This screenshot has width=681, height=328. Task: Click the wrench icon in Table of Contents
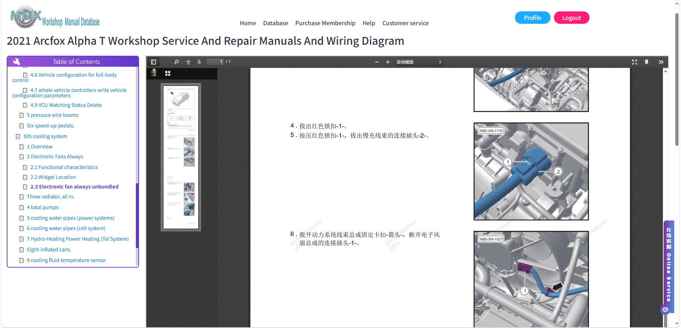pyautogui.click(x=16, y=61)
